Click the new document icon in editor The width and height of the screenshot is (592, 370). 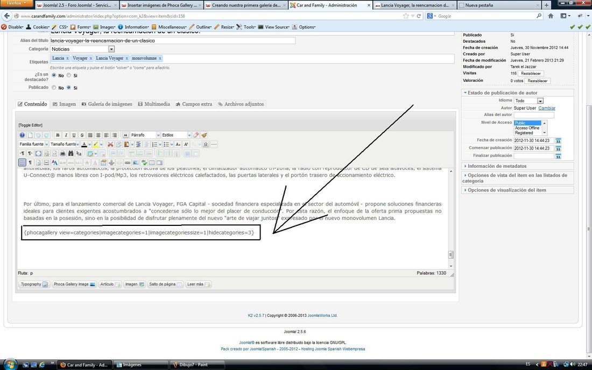pos(30,135)
